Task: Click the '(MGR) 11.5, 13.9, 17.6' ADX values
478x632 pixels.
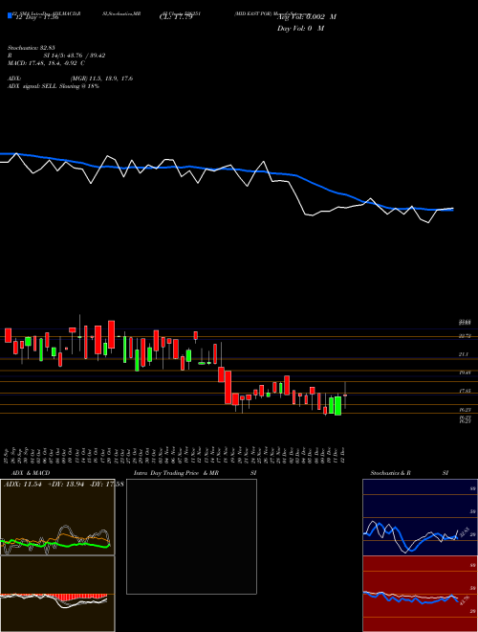Action: click(101, 79)
